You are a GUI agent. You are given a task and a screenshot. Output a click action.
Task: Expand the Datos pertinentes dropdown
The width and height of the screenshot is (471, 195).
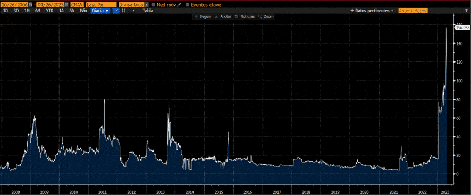pyautogui.click(x=372, y=11)
